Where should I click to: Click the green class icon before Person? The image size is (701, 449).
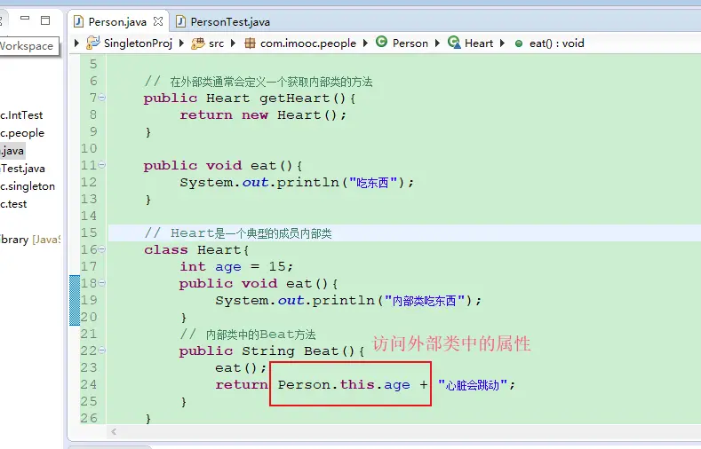(x=381, y=42)
